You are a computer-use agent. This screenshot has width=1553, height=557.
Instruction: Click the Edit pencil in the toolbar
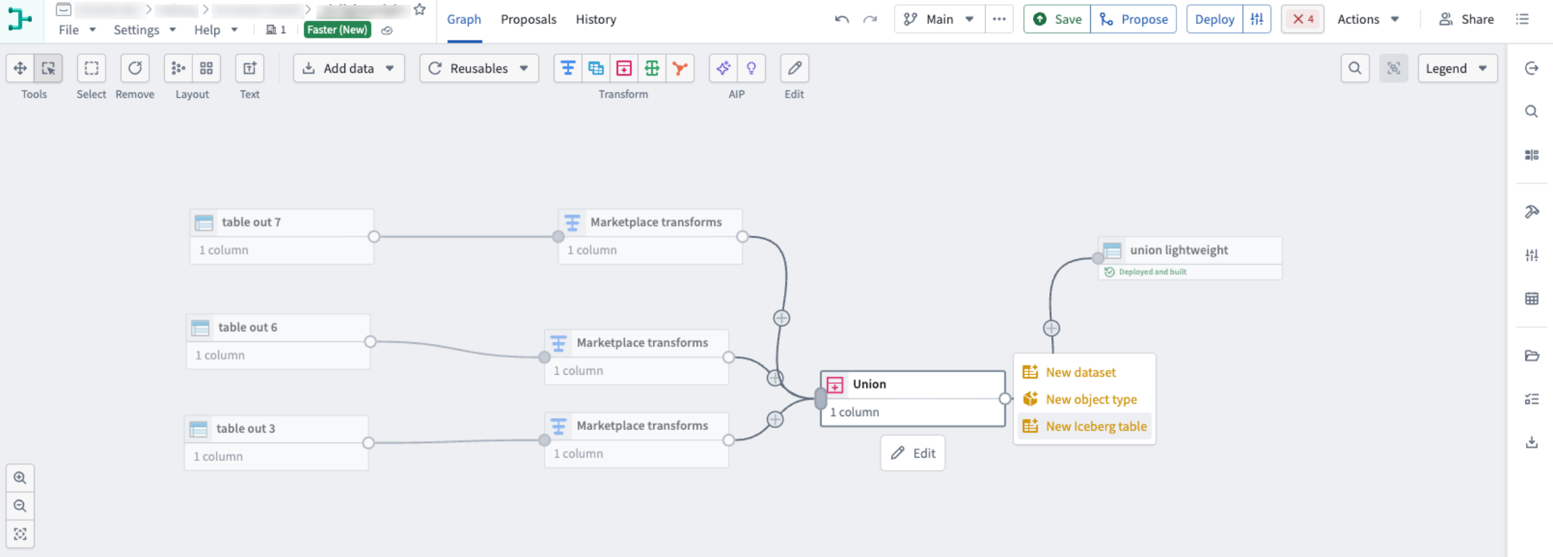(x=795, y=68)
